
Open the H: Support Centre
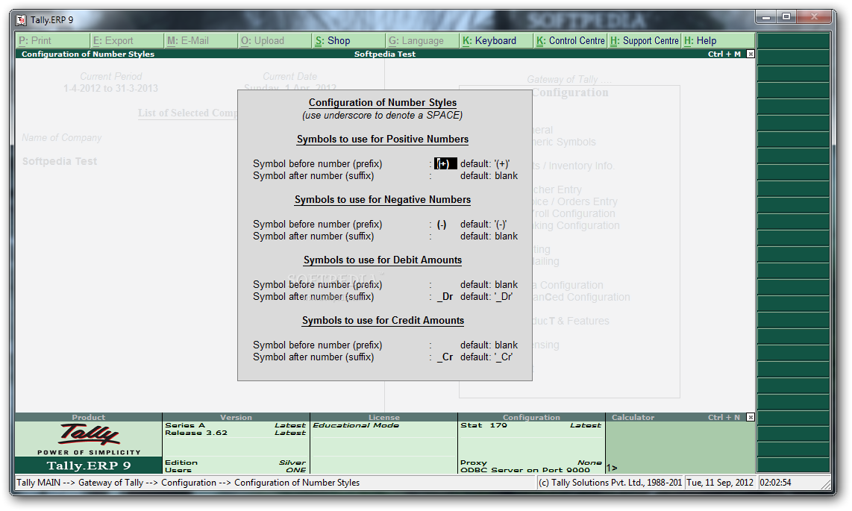645,41
